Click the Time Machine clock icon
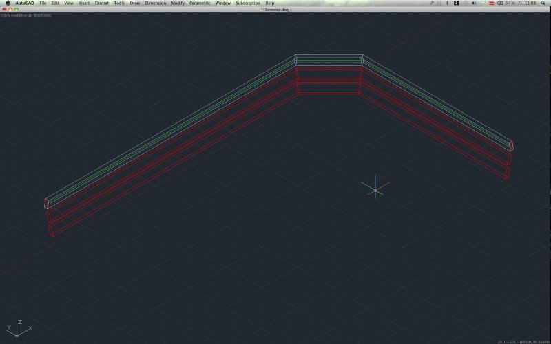551x344 pixels. pos(466,3)
